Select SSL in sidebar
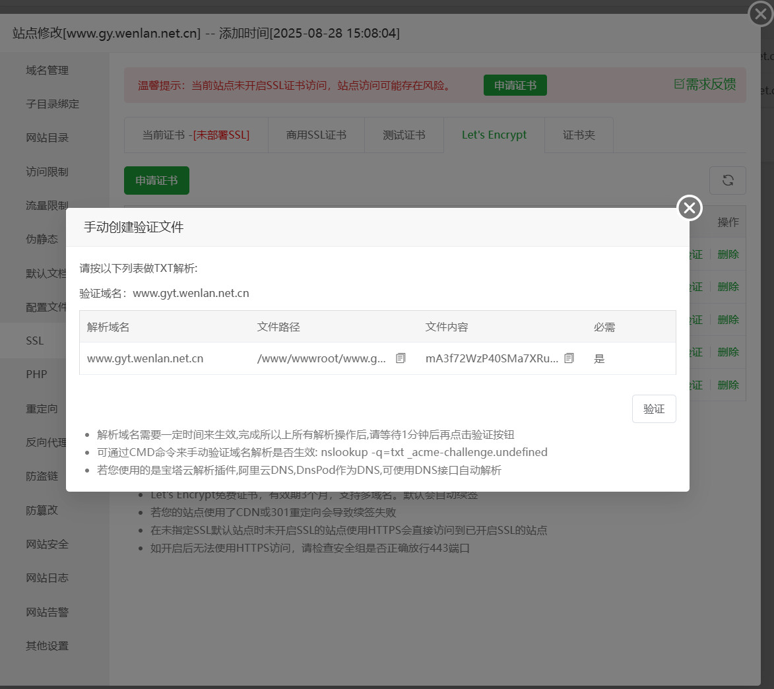The height and width of the screenshot is (689, 774). click(x=34, y=341)
